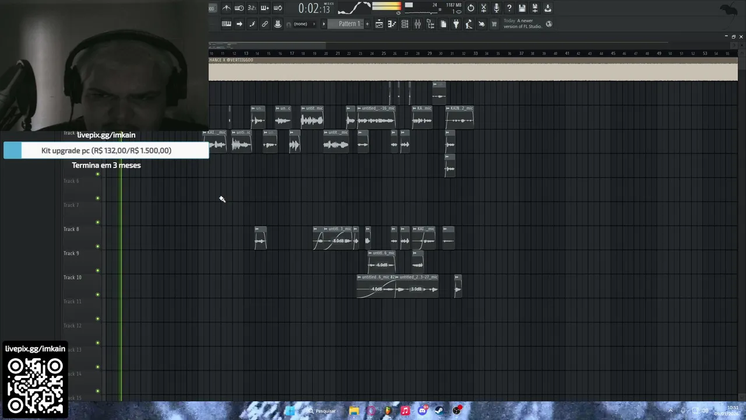
Task: Open the Piano roll icon
Action: pos(392,24)
